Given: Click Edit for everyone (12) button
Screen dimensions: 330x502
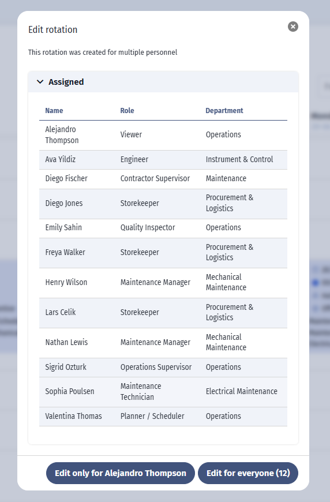Looking at the screenshot, I should (248, 473).
